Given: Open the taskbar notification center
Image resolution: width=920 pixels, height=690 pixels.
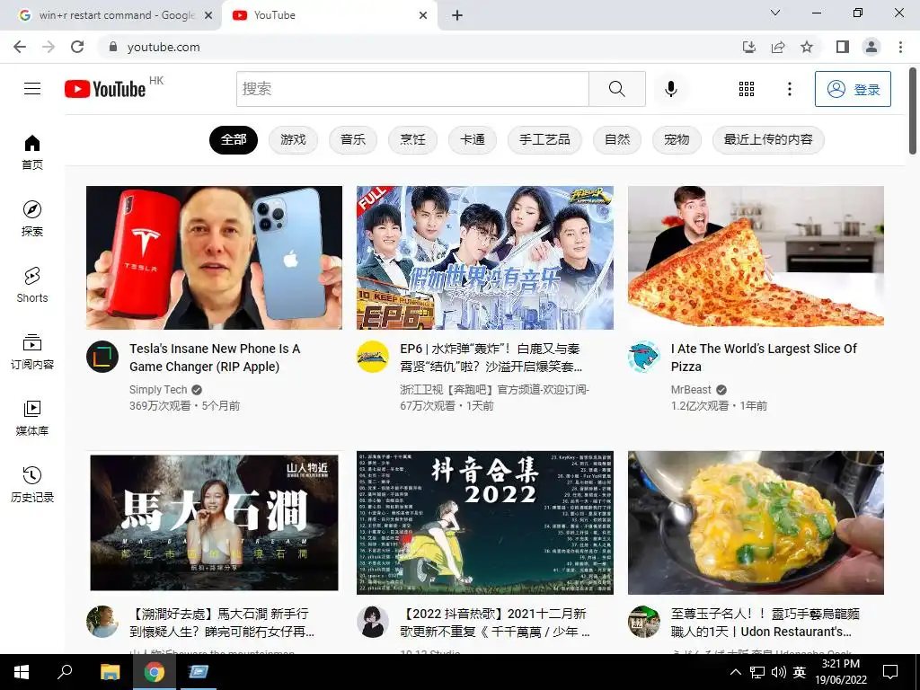Looking at the screenshot, I should (x=890, y=672).
